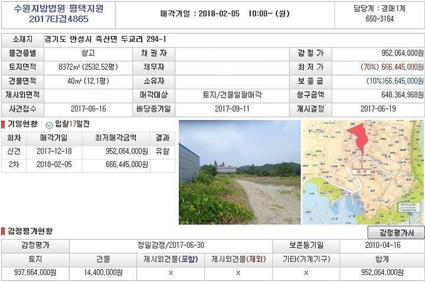
Task: Select the appraisal entry 정일감정/2017-06-30
Action: tap(171, 245)
